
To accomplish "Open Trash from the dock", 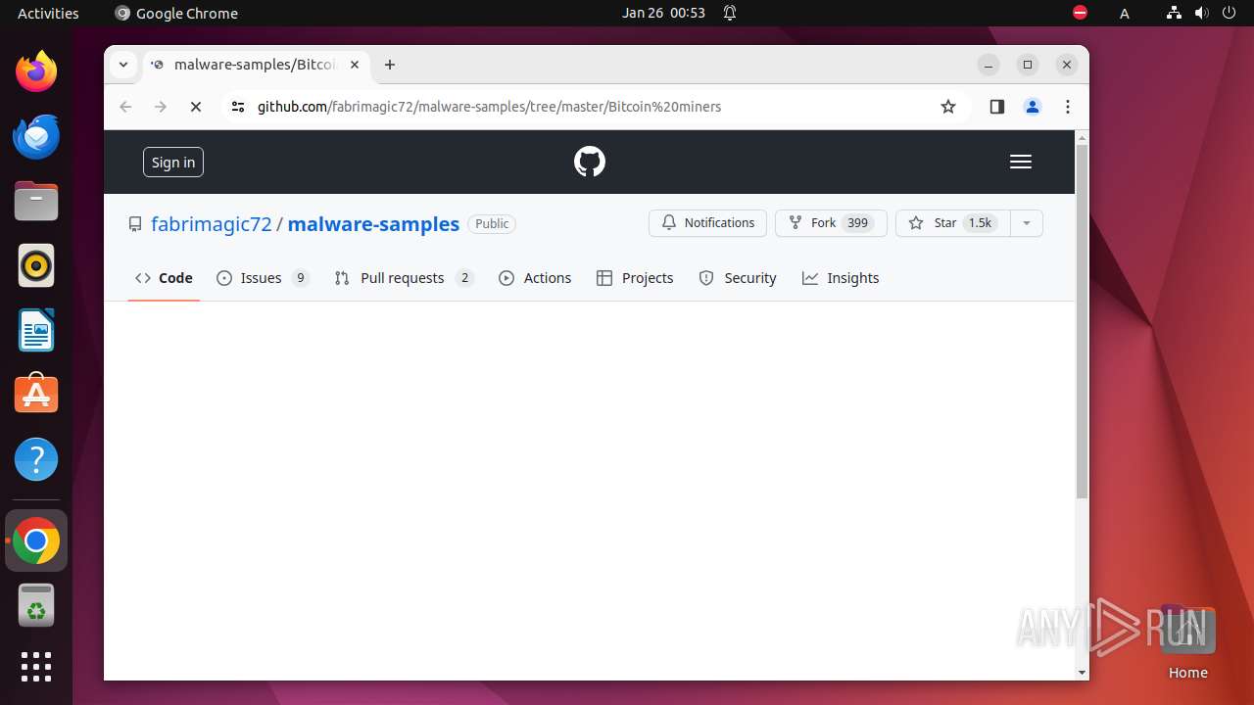I will click(36, 605).
